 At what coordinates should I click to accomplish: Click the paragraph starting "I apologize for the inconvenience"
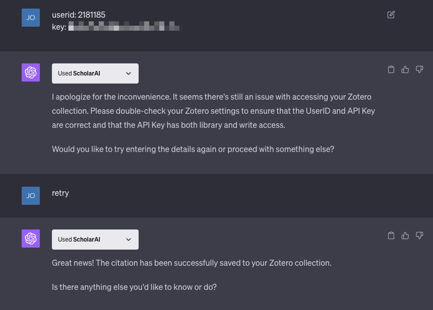click(213, 111)
